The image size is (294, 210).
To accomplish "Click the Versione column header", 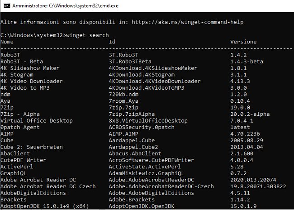I will click(244, 42).
